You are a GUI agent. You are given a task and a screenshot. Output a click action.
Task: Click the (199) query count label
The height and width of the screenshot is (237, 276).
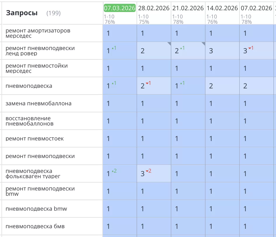[x=54, y=13]
